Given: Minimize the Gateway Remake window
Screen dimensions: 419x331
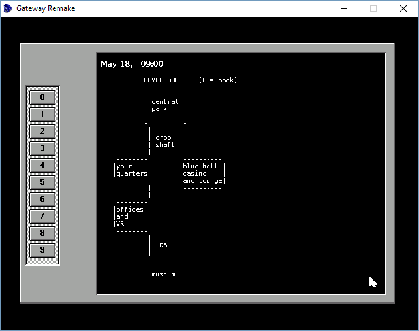Looking at the screenshot, I should point(344,8).
